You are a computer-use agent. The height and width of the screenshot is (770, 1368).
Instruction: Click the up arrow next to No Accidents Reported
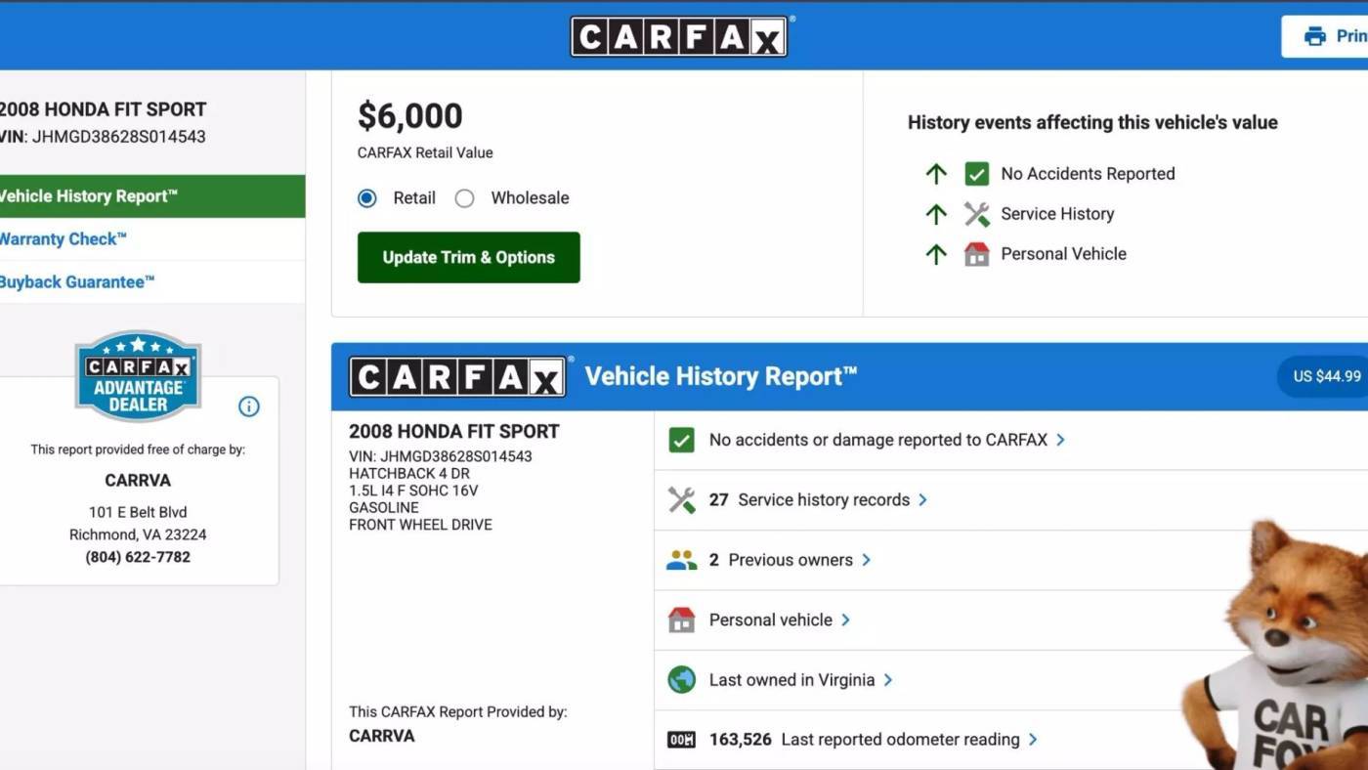pyautogui.click(x=936, y=174)
